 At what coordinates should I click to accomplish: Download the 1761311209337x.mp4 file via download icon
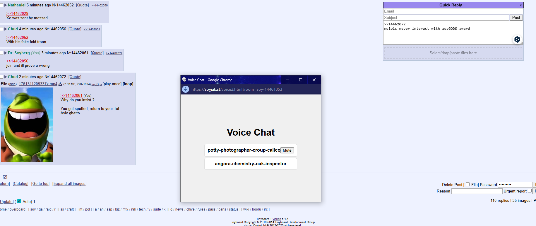coord(60,84)
